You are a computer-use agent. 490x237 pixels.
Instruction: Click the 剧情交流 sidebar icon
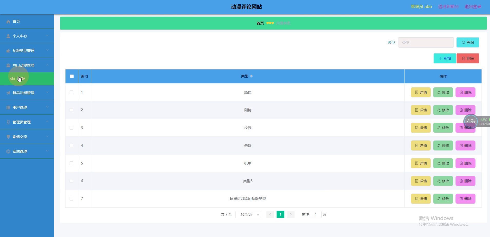tap(8, 137)
